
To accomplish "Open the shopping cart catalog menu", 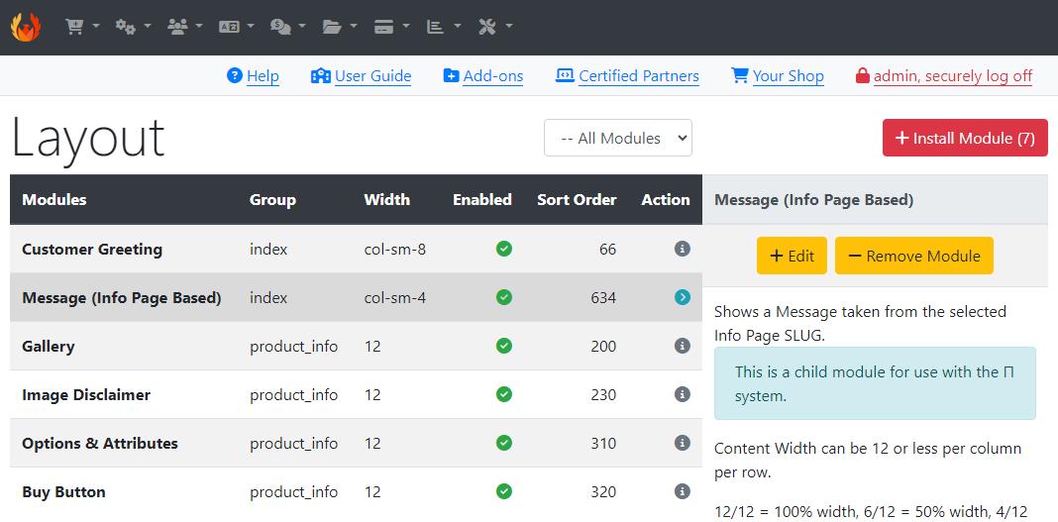I will 81,27.
